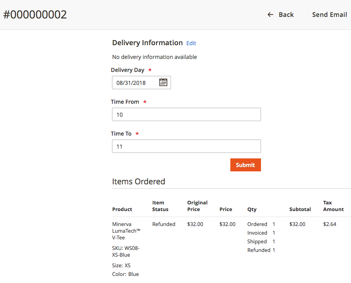Viewport: 351px width, 283px height.
Task: Click 'No delivery information available' text
Action: click(154, 57)
